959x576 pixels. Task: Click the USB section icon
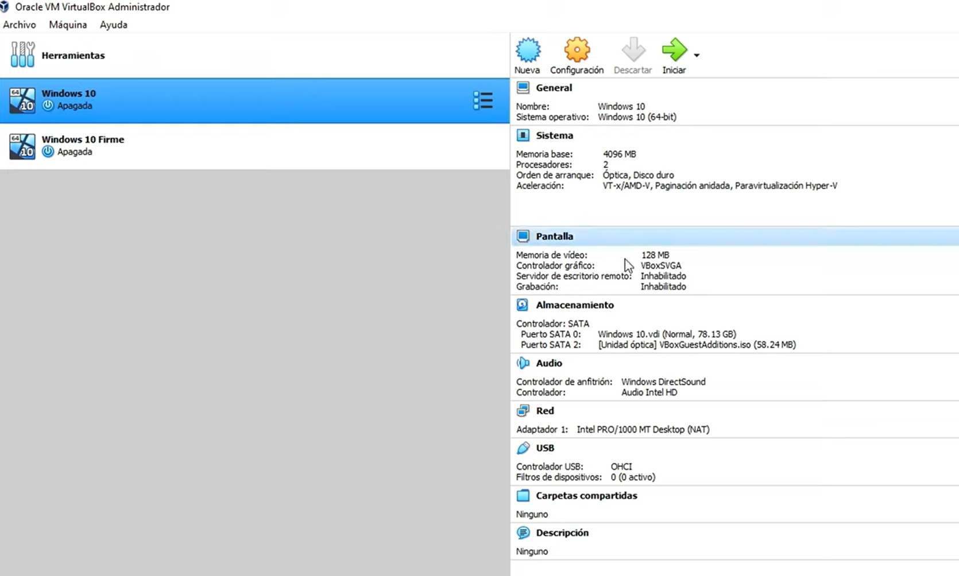[523, 448]
